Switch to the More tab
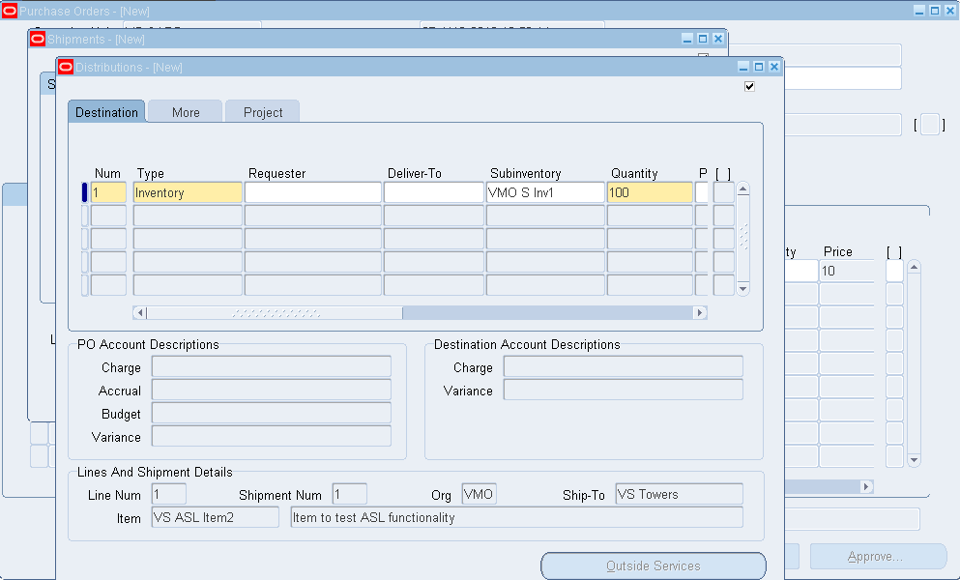 [x=185, y=111]
